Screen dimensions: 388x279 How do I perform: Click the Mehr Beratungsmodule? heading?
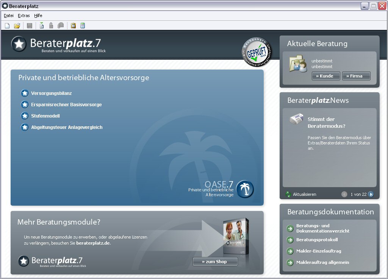[59, 222]
